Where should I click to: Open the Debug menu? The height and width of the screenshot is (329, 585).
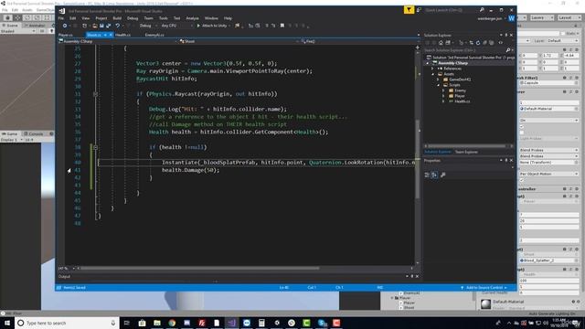(x=133, y=18)
